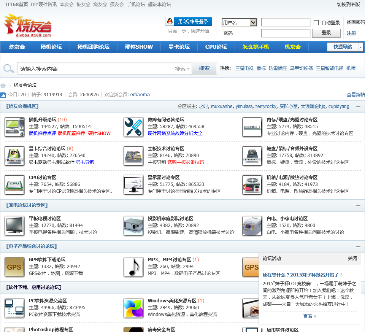The image size is (365, 332).
Task: Open 2015妹子杯报名 activity headline
Action: [x=302, y=275]
